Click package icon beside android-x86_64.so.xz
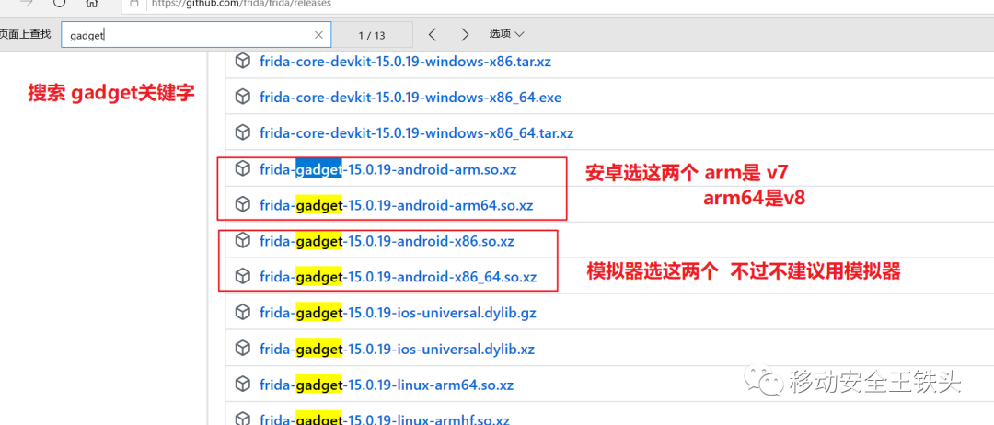The width and height of the screenshot is (994, 425). (x=241, y=276)
